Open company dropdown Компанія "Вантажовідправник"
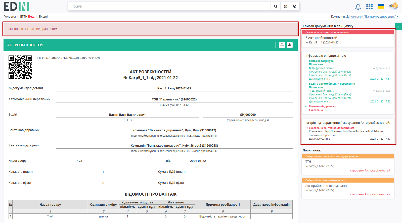Image resolution: width=402 pixels, height=223 pixels. (372, 17)
